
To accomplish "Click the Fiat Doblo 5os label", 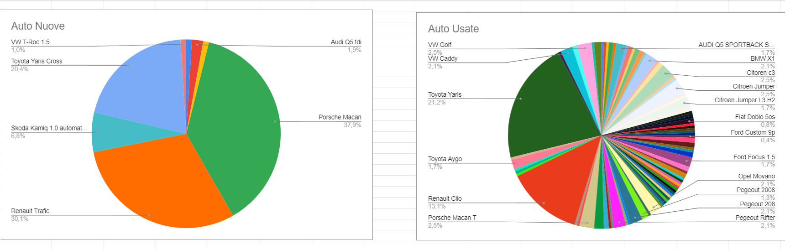I will (x=755, y=117).
